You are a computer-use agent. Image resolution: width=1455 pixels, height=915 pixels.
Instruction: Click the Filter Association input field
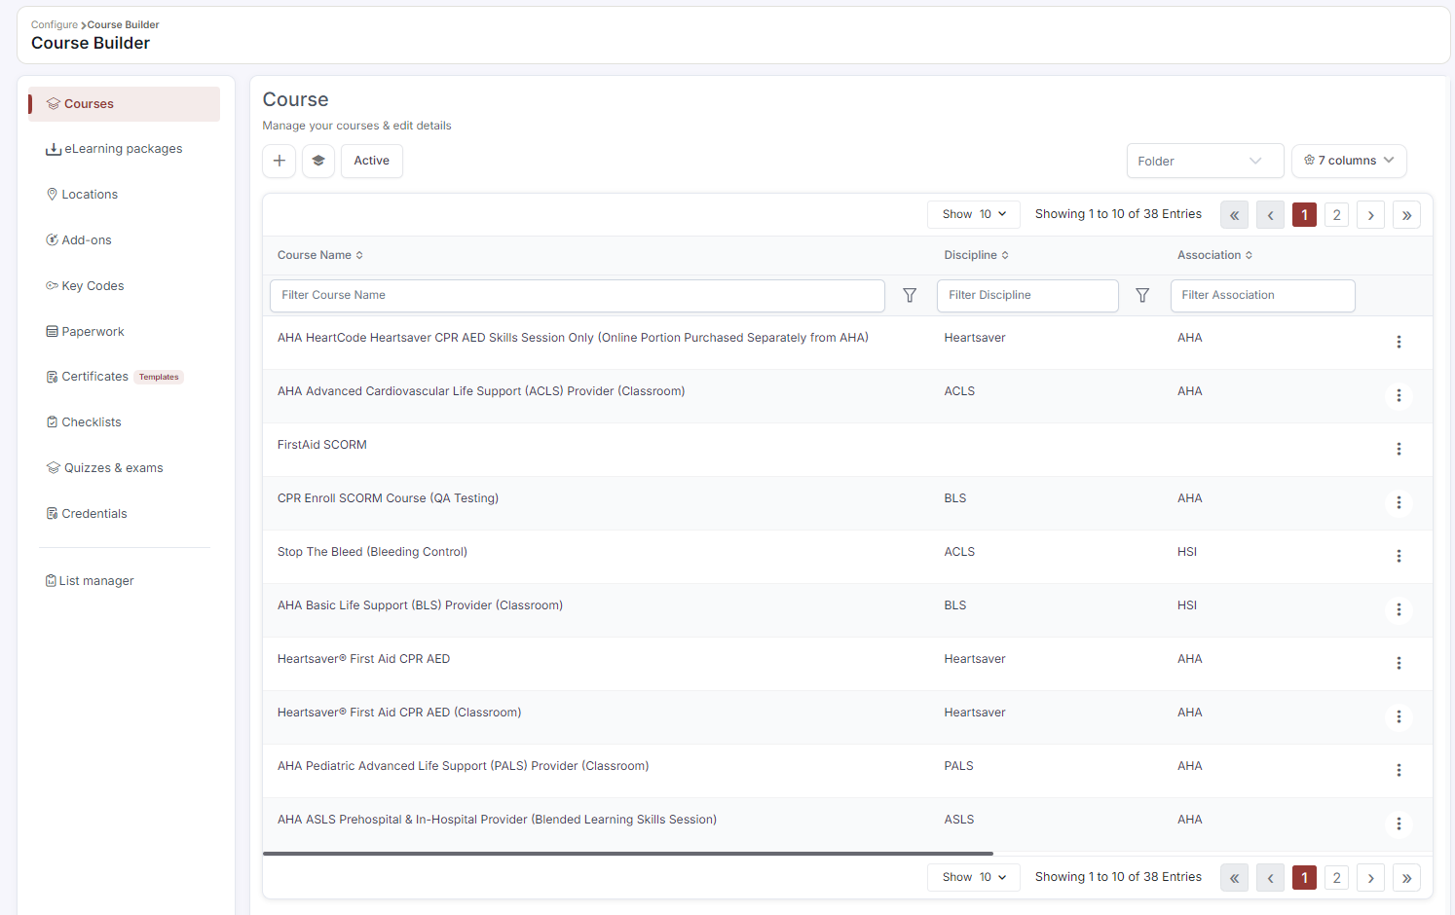point(1263,296)
